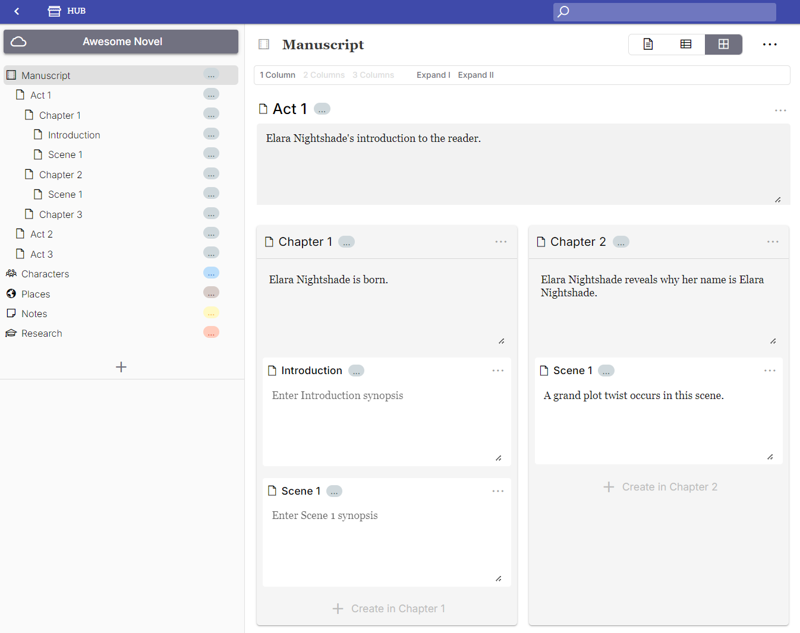Click the Notes page icon in sidebar
This screenshot has height=633, width=800.
click(11, 313)
